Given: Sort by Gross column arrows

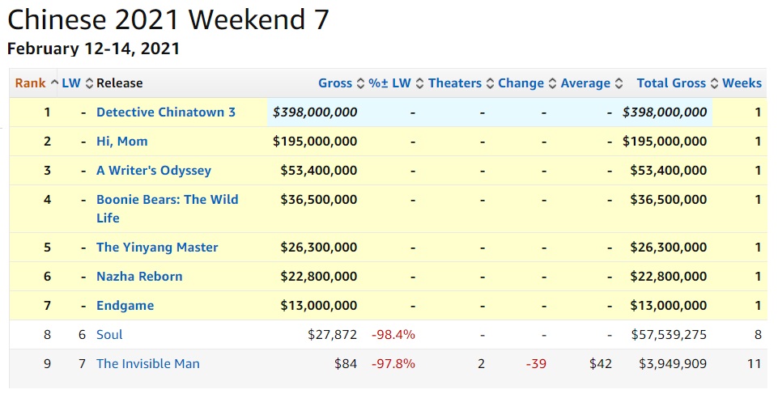Looking at the screenshot, I should coord(360,83).
